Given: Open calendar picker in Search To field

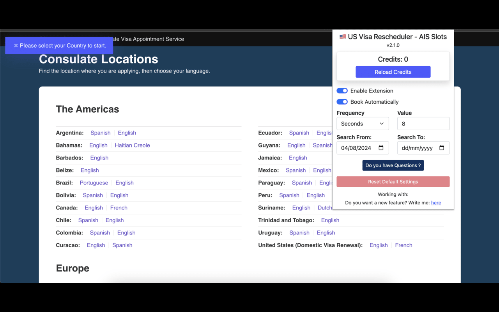Looking at the screenshot, I should click(442, 148).
